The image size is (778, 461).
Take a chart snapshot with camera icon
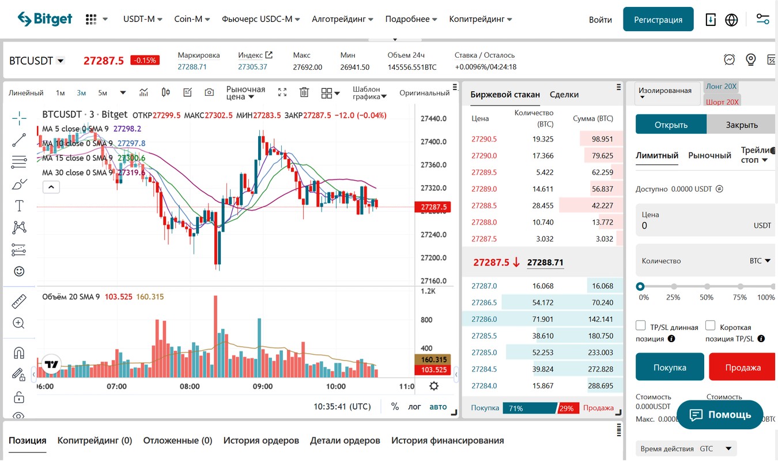209,92
